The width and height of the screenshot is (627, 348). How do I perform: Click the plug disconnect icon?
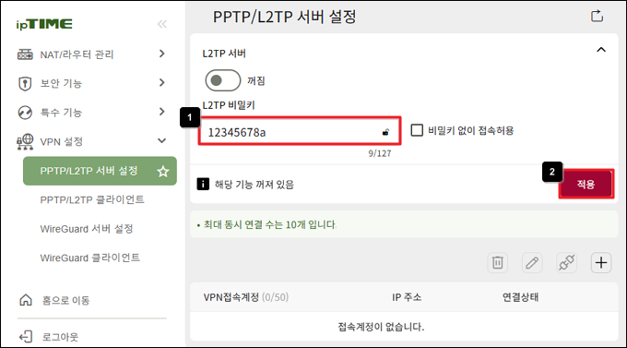[566, 263]
